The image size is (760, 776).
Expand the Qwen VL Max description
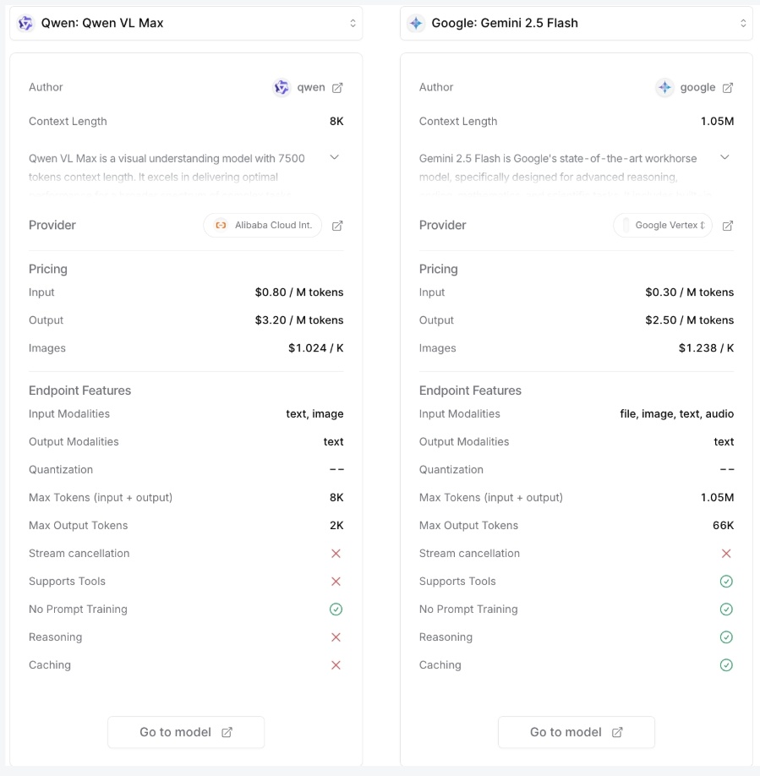click(334, 157)
